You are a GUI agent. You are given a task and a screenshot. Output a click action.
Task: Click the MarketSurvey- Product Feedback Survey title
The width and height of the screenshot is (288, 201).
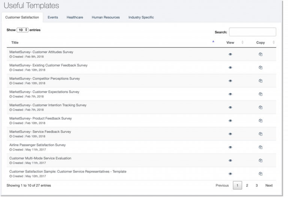[x=40, y=118]
